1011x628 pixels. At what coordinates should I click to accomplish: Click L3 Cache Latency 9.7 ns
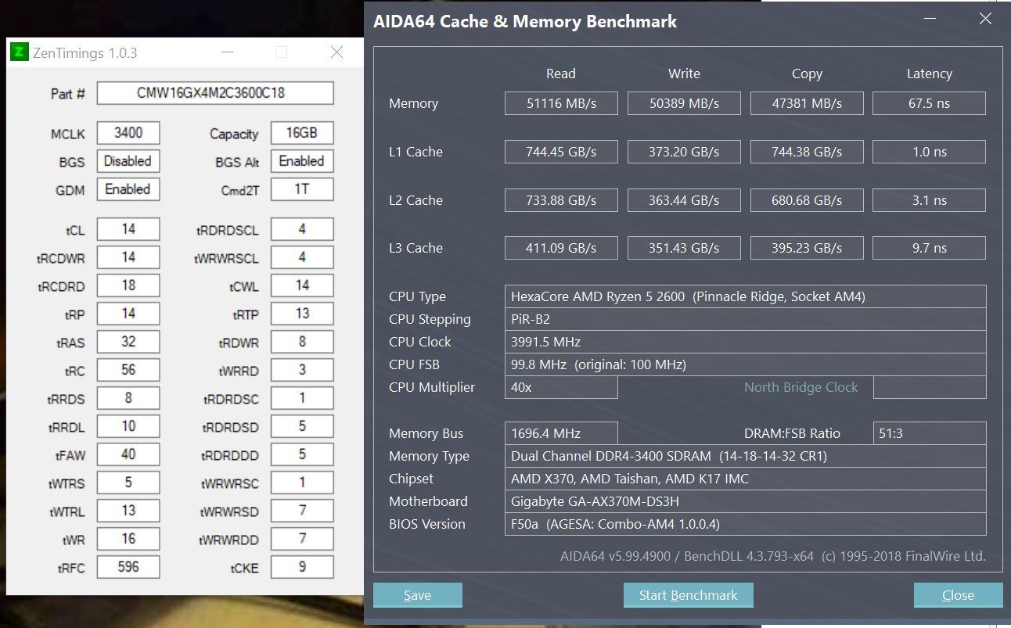pyautogui.click(x=929, y=248)
